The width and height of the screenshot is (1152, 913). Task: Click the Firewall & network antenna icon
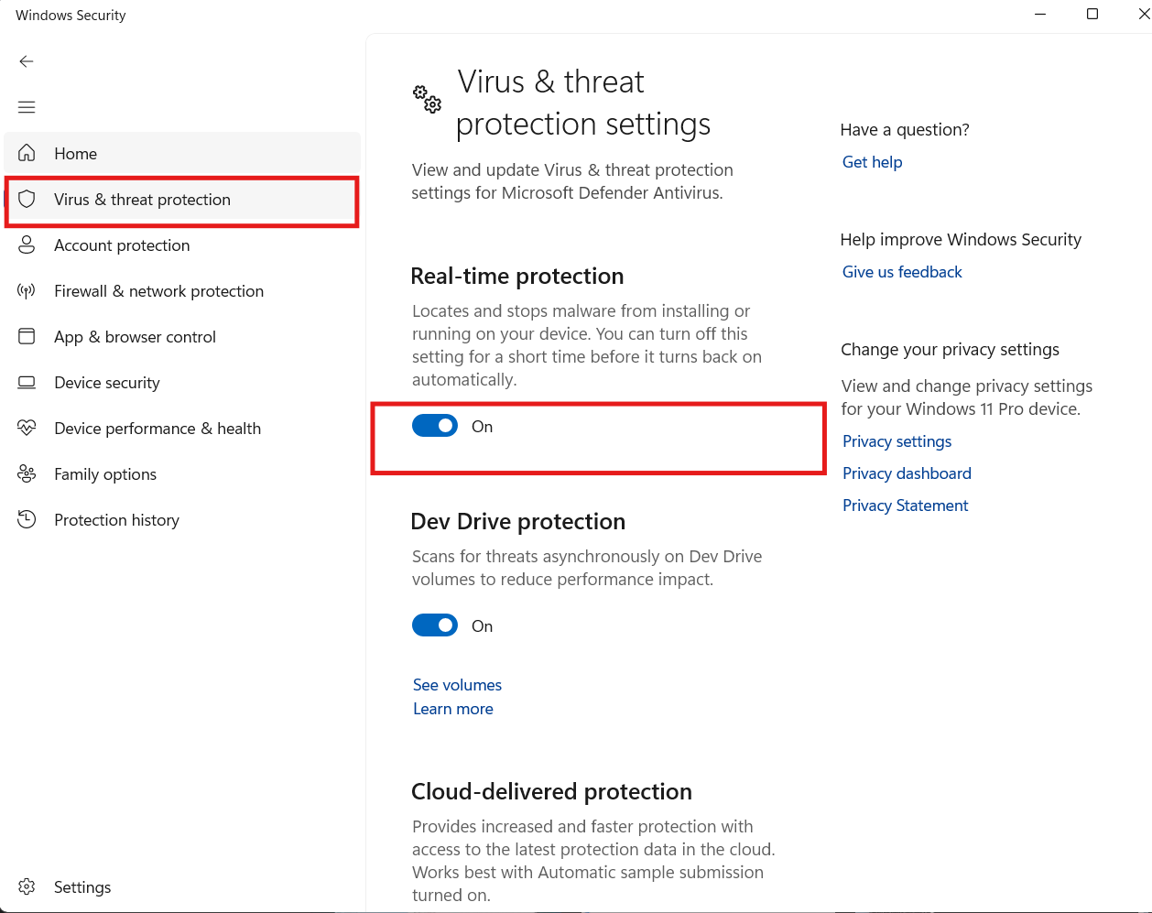[x=27, y=291]
